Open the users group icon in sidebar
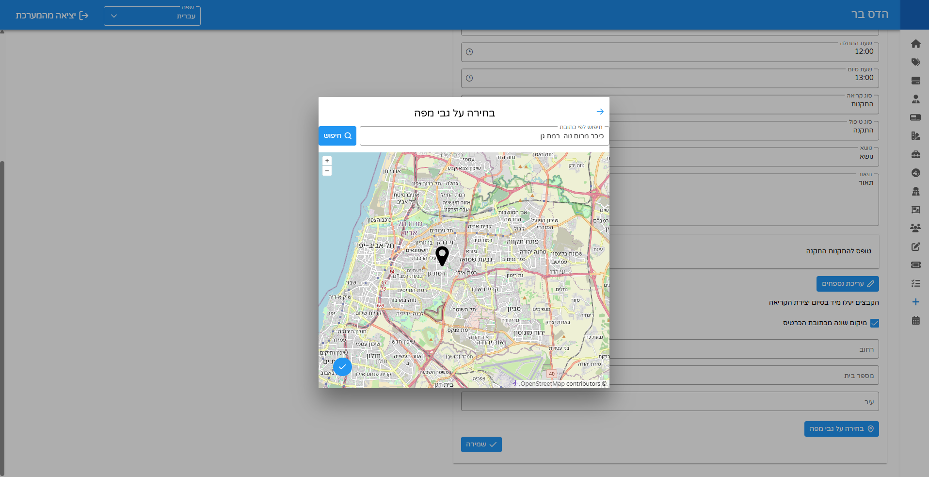929x477 pixels. (x=915, y=228)
